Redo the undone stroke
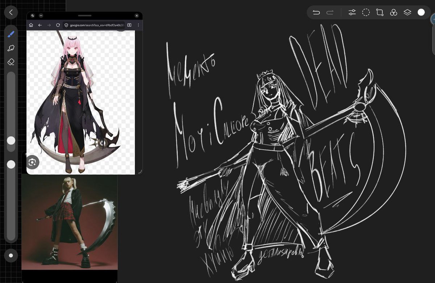Viewport: 435px width, 283px height. [330, 12]
